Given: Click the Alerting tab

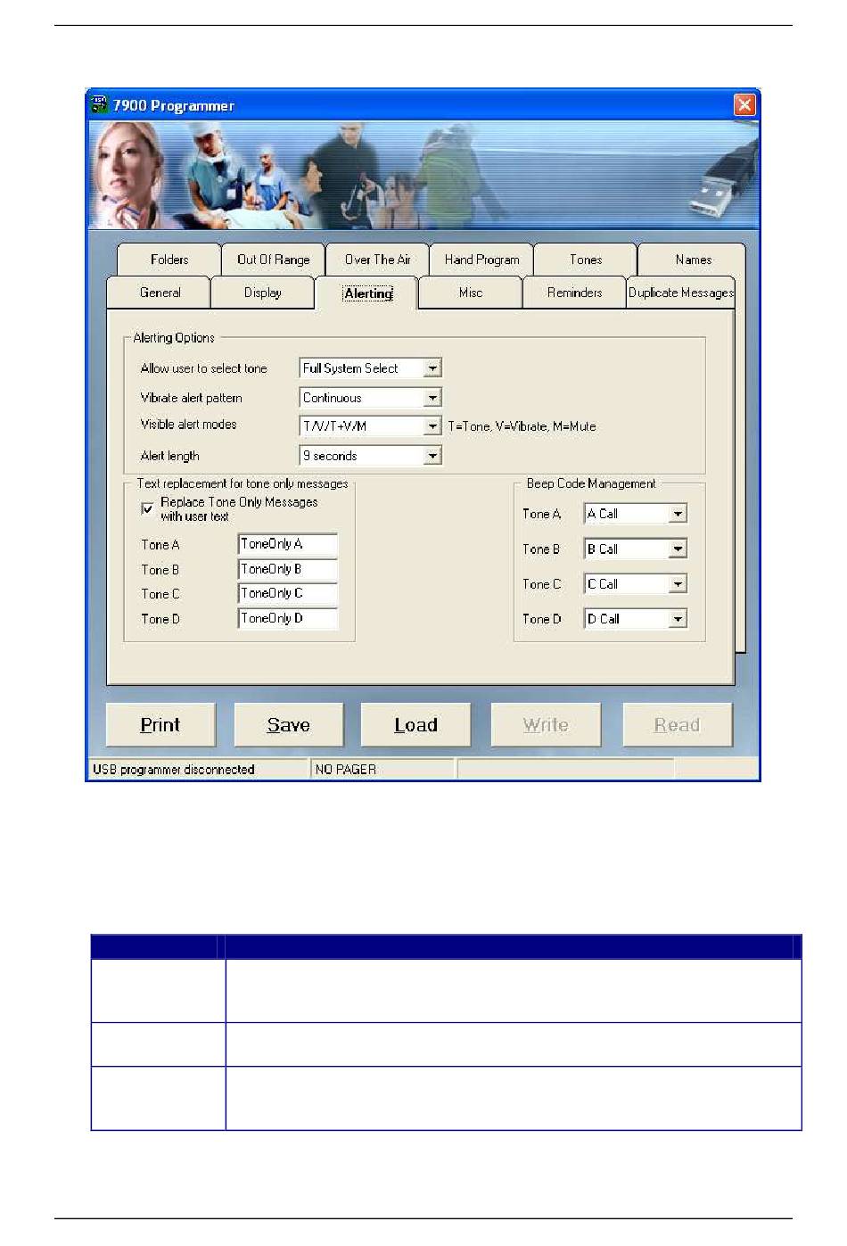Looking at the screenshot, I should click(367, 293).
